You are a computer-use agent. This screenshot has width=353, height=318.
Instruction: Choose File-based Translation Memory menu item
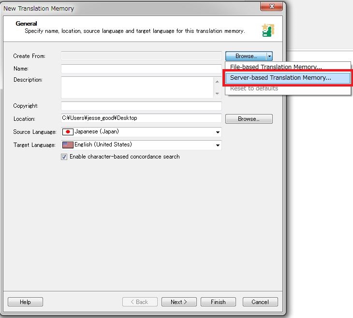point(276,67)
